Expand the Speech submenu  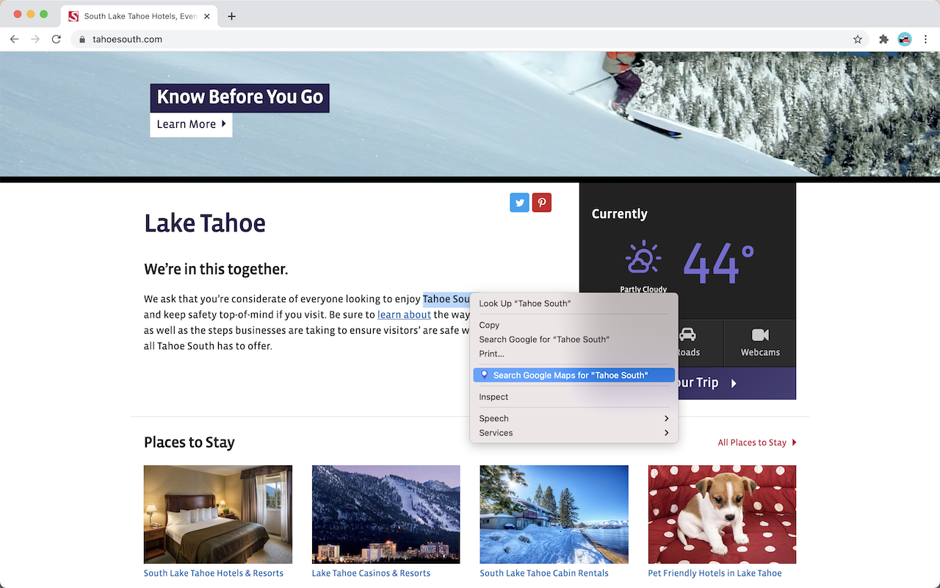click(574, 418)
